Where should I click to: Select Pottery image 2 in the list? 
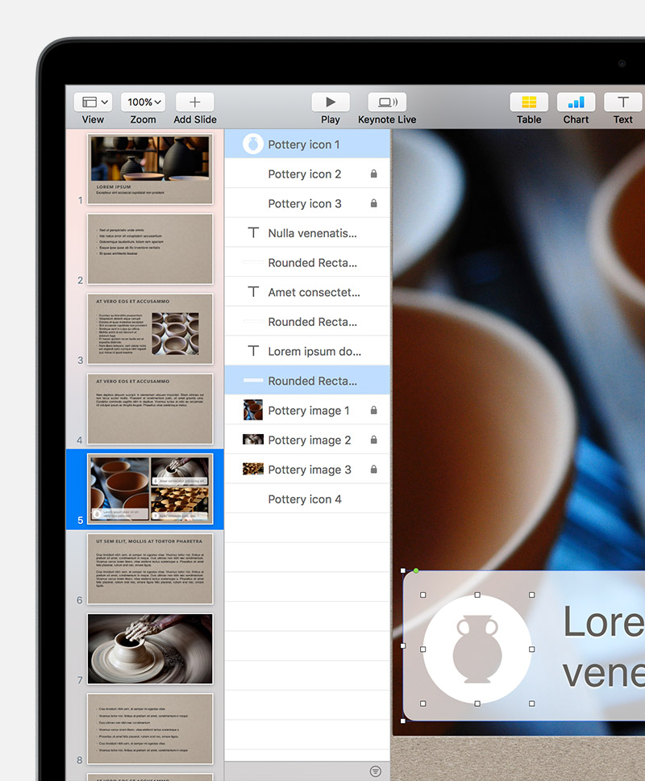[307, 441]
